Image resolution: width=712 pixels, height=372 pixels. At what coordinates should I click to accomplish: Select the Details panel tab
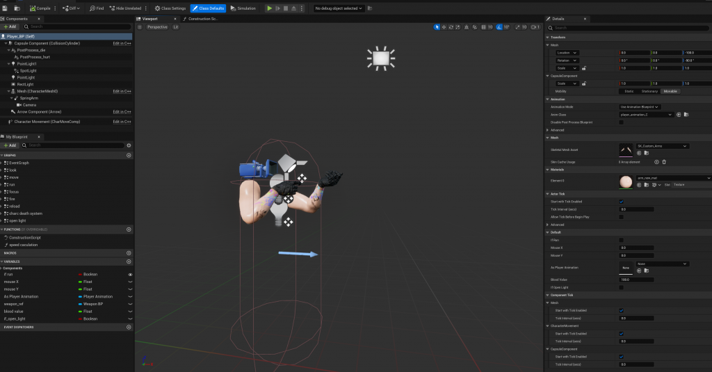click(558, 19)
